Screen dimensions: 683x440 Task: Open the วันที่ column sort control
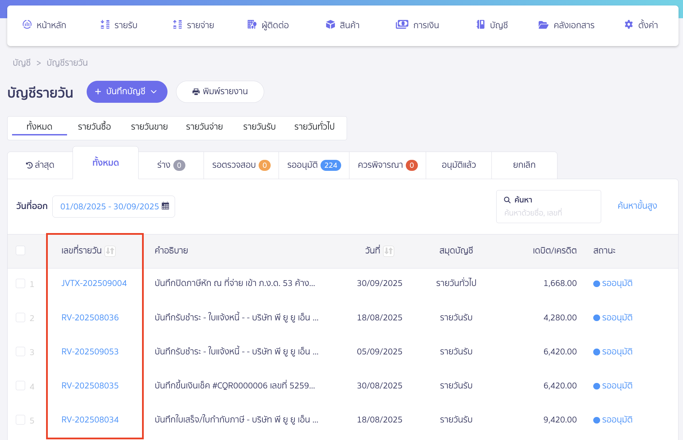pyautogui.click(x=389, y=251)
